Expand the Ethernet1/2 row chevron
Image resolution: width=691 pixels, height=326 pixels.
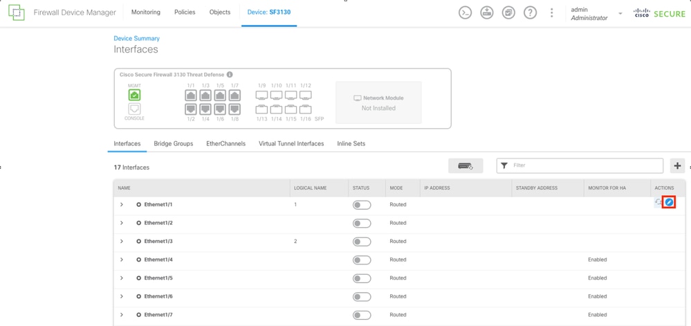[122, 223]
